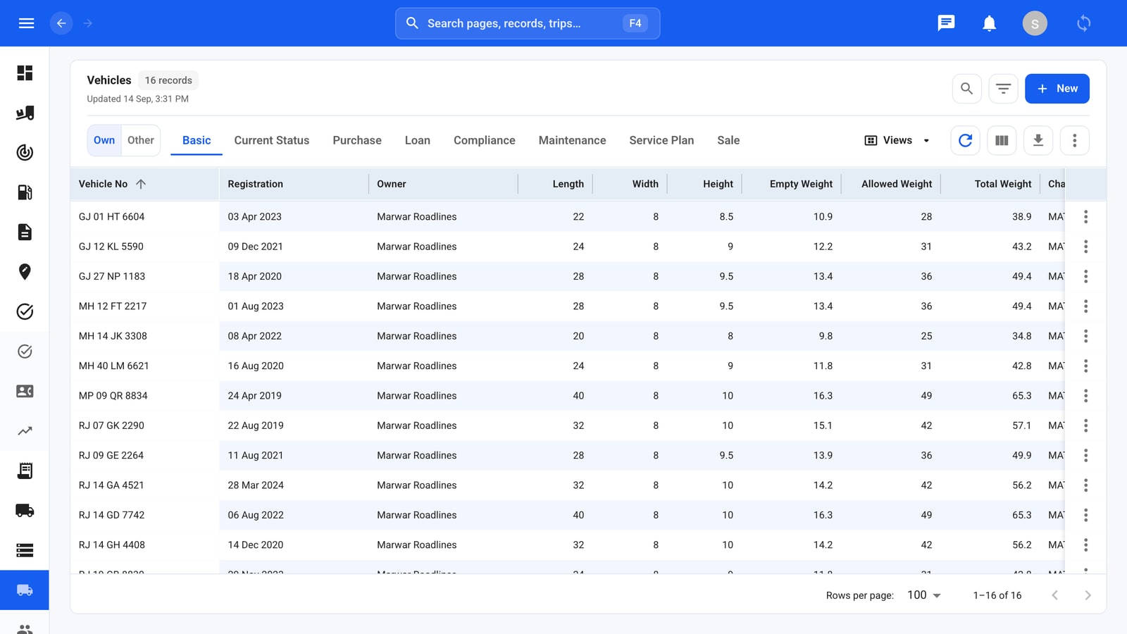Open the column chooser icon
This screenshot has height=634, width=1127.
[1002, 140]
